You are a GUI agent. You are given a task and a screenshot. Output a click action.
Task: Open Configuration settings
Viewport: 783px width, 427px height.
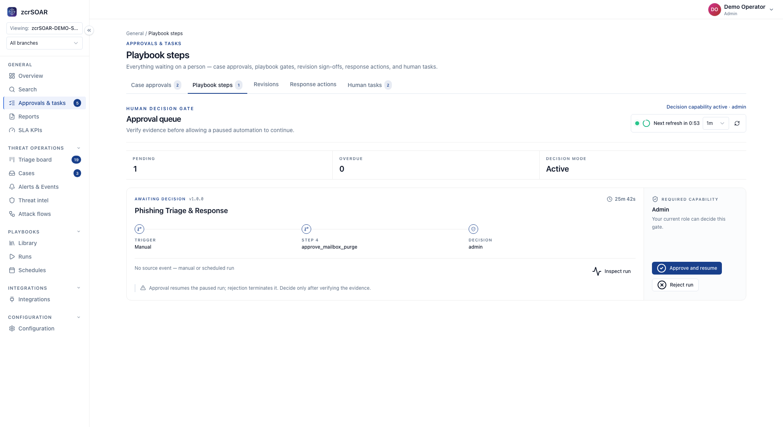point(44,328)
